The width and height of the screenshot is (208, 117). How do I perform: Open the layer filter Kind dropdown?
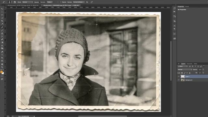[x=183, y=66]
